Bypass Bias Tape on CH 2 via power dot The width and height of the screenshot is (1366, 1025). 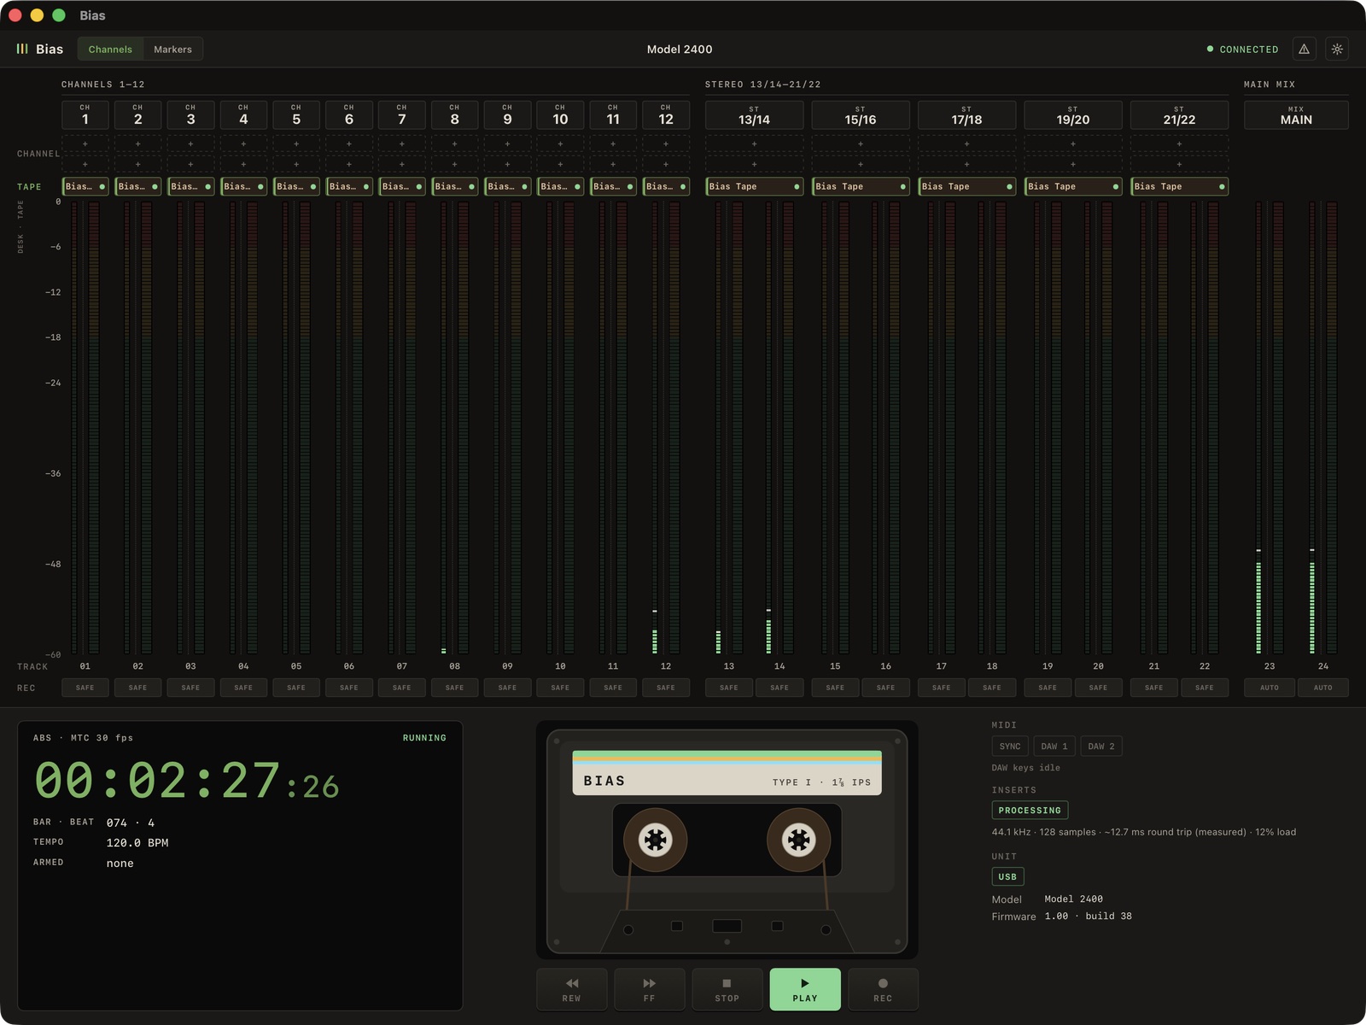click(x=155, y=186)
